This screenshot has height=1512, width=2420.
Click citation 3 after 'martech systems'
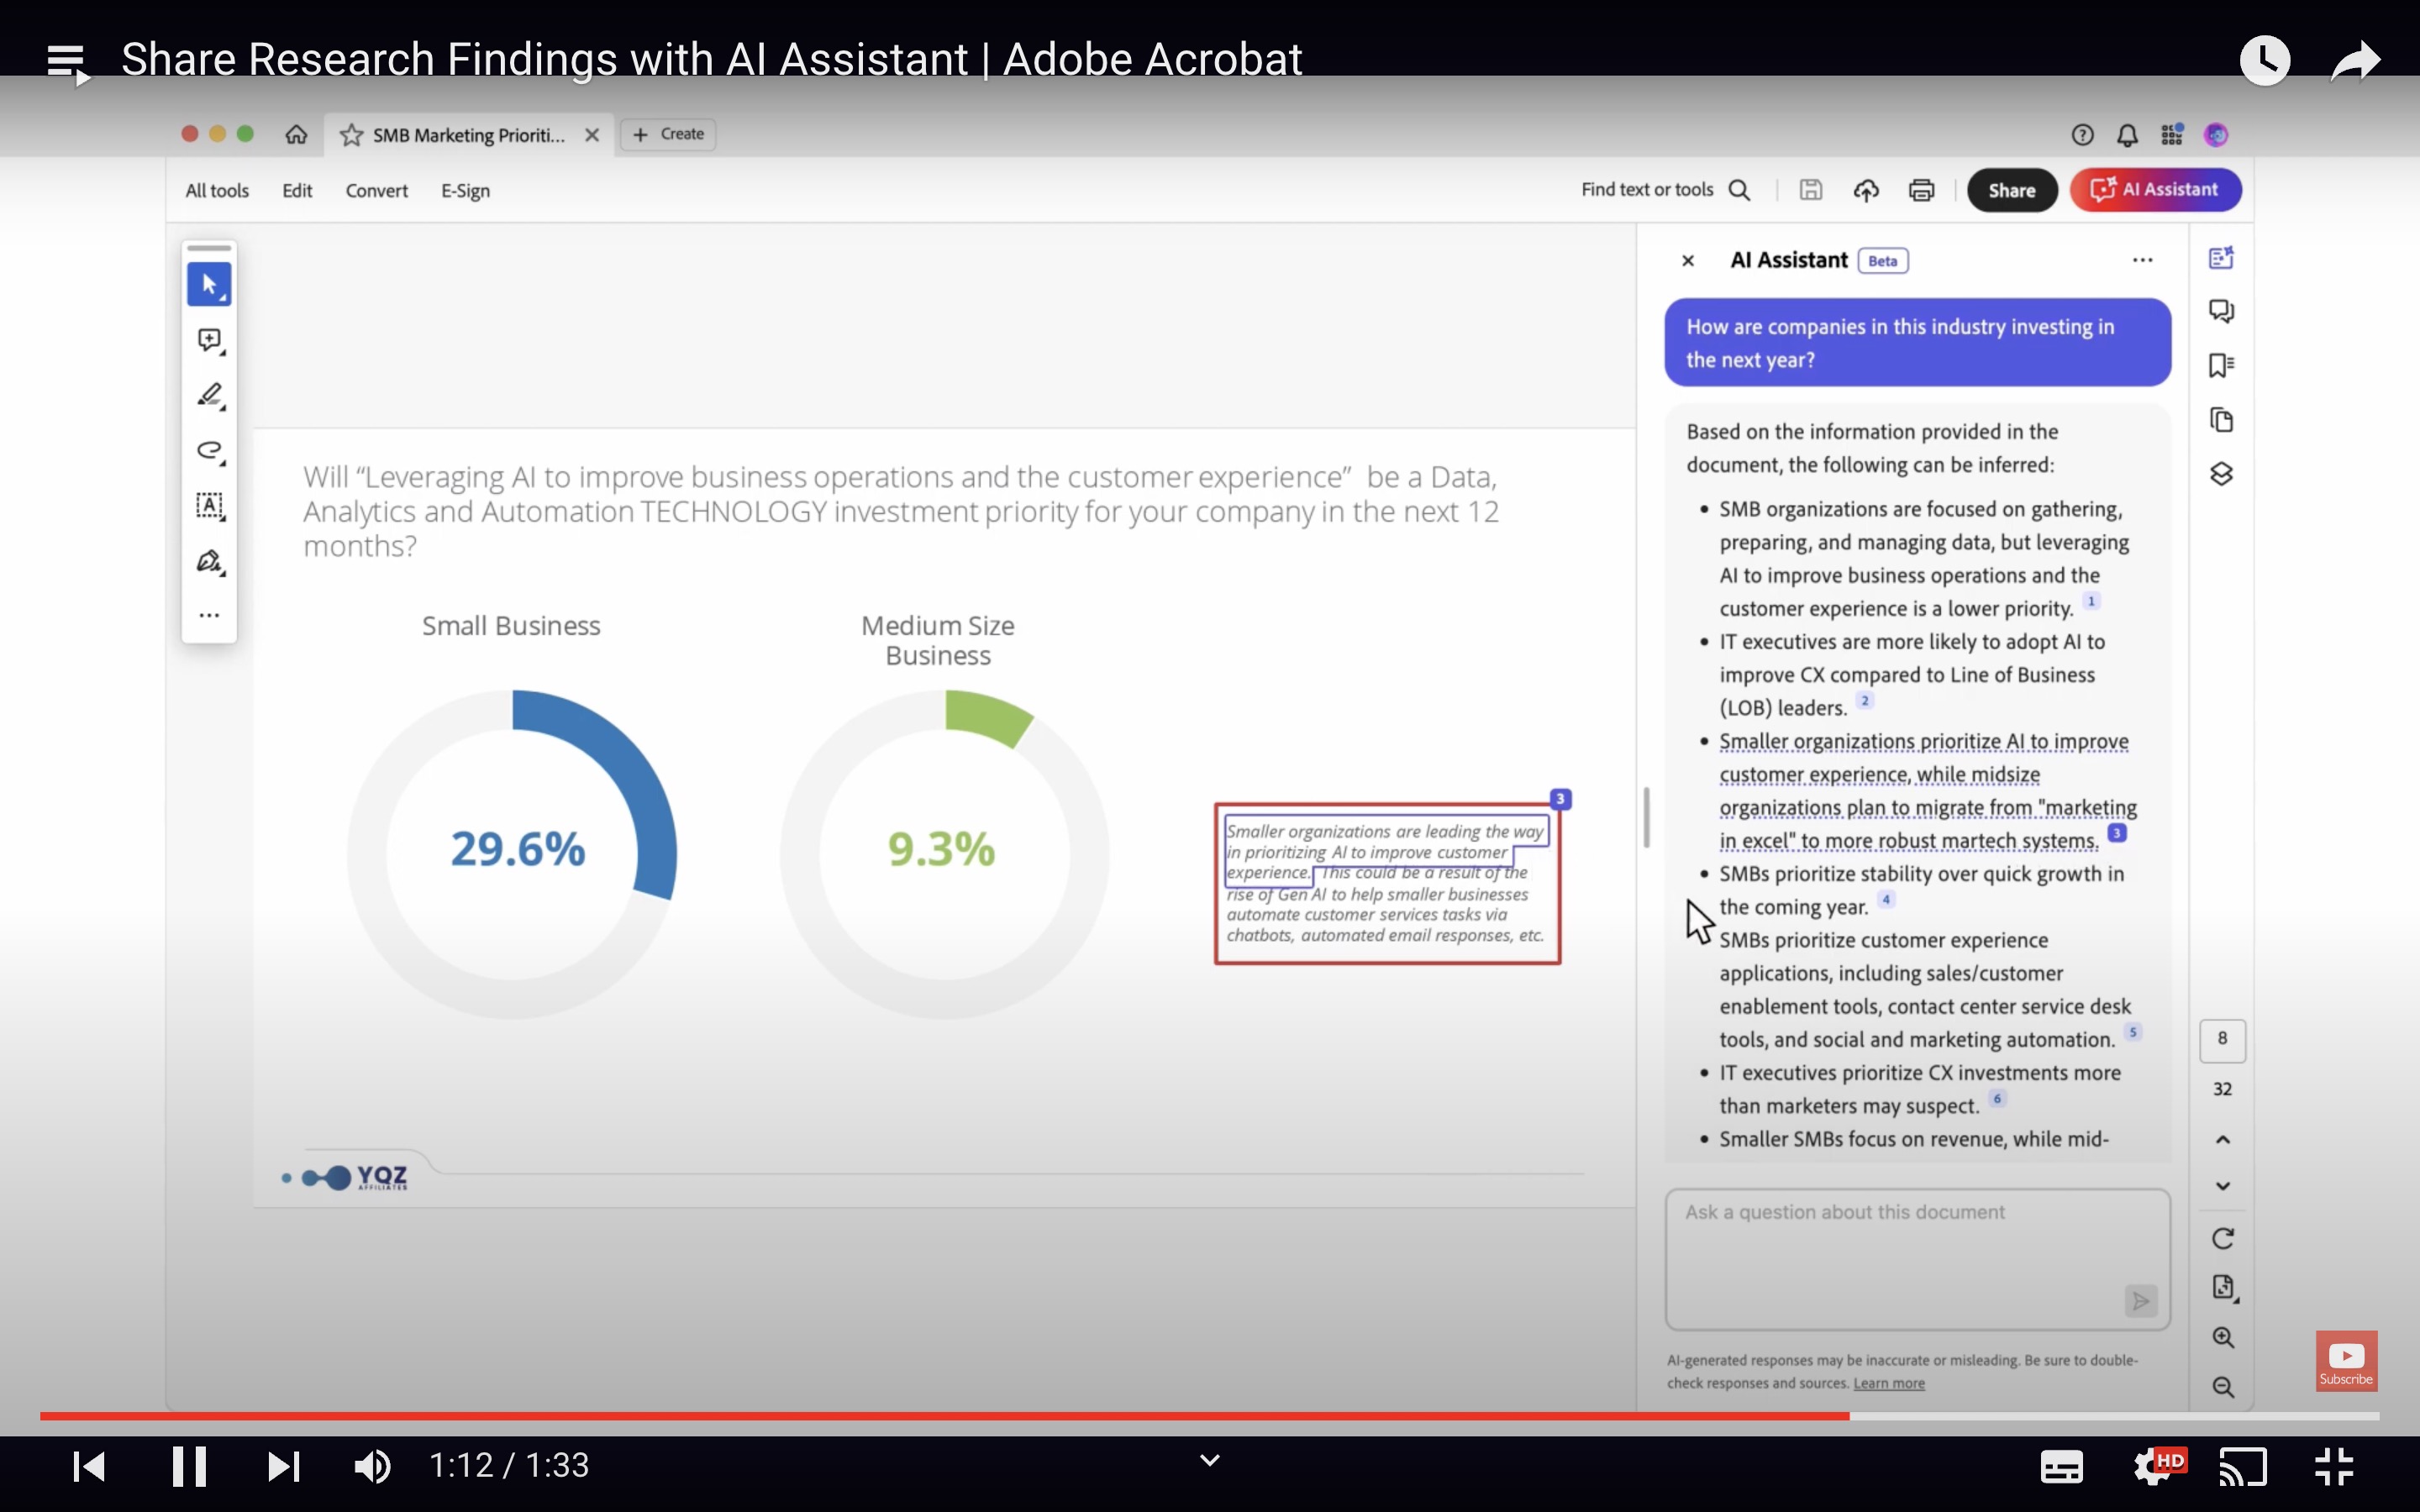[2117, 833]
